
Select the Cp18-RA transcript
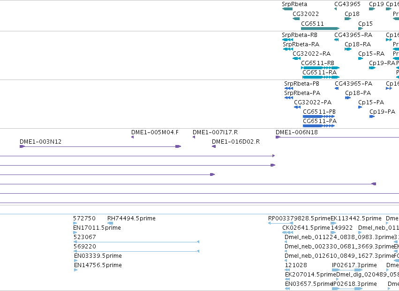pos(348,49)
